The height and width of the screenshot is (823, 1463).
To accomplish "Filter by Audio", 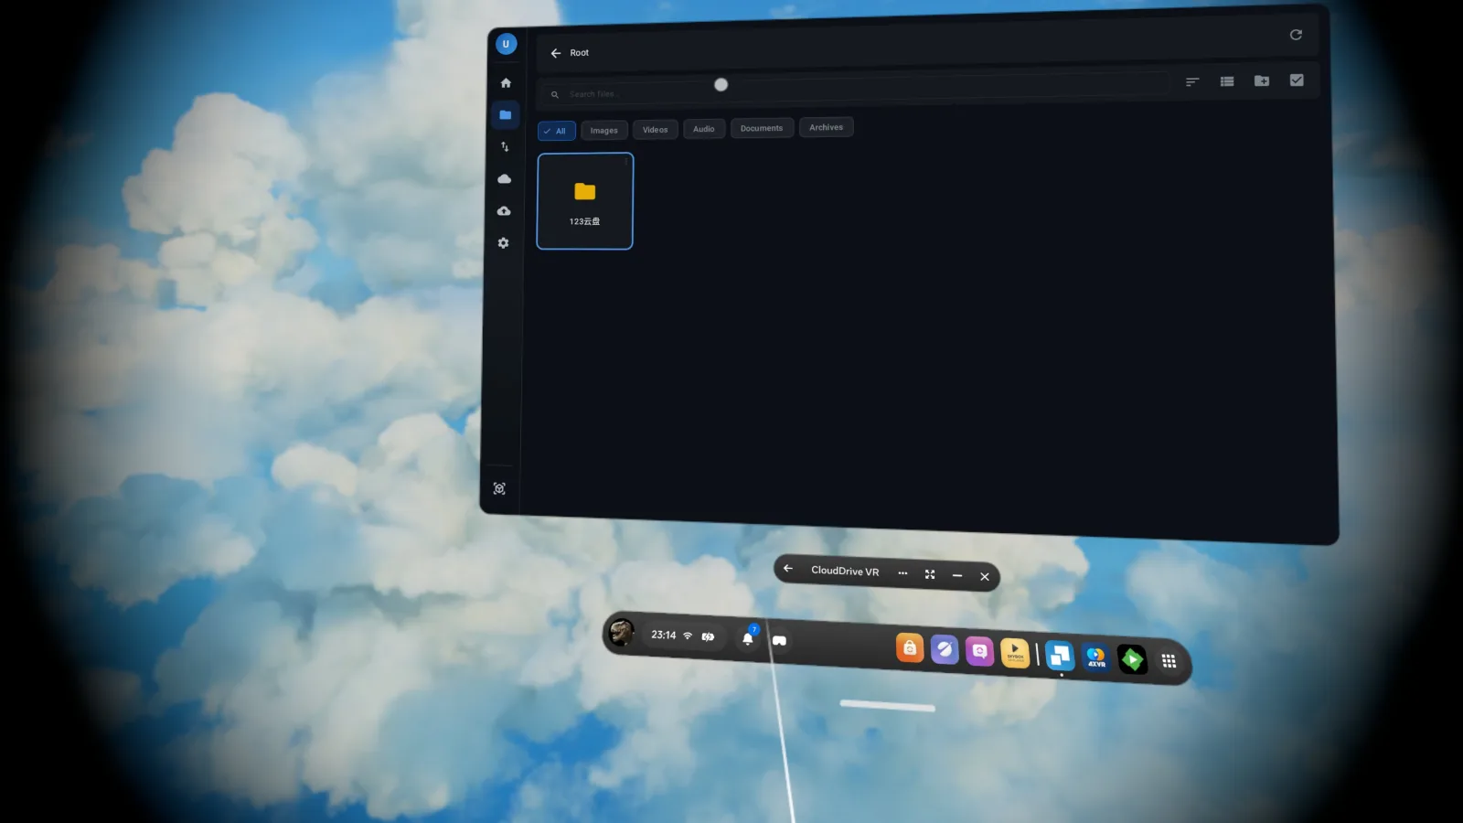I will point(704,129).
